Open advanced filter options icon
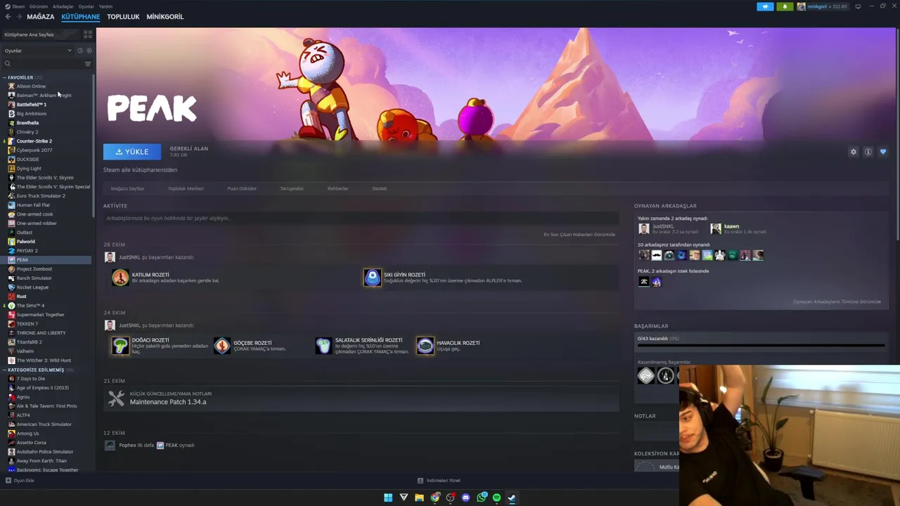Screen dimensions: 900x506 pos(88,64)
